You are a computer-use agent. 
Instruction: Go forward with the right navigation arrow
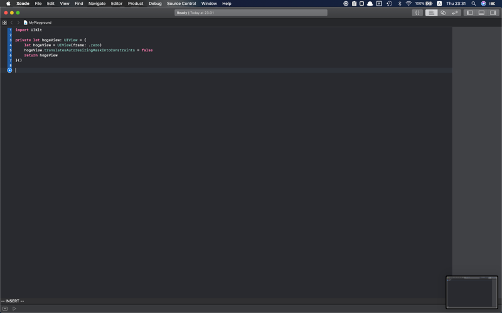pos(18,23)
